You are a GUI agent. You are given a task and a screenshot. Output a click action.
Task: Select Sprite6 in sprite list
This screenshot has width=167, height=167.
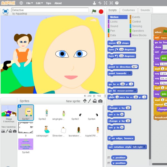click(26, 146)
